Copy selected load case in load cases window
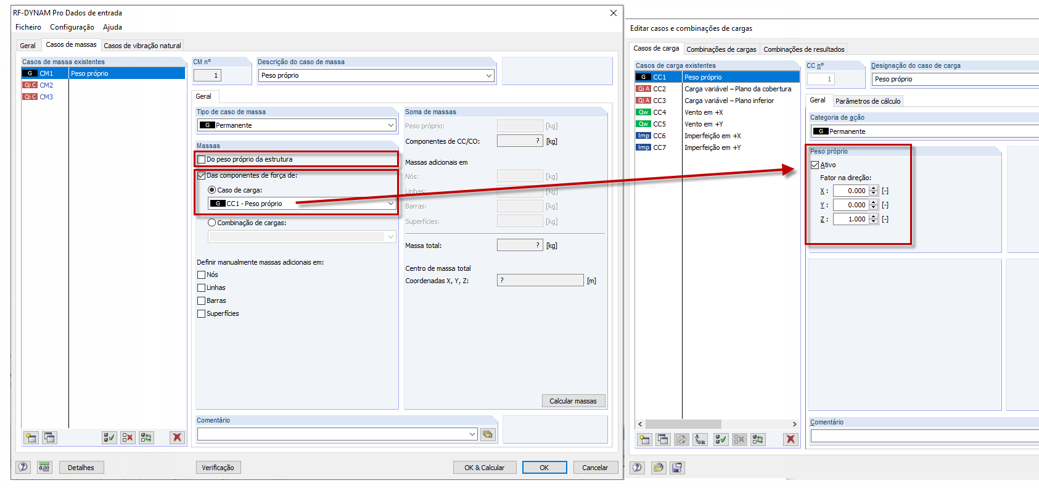This screenshot has width=1039, height=488. click(x=663, y=439)
